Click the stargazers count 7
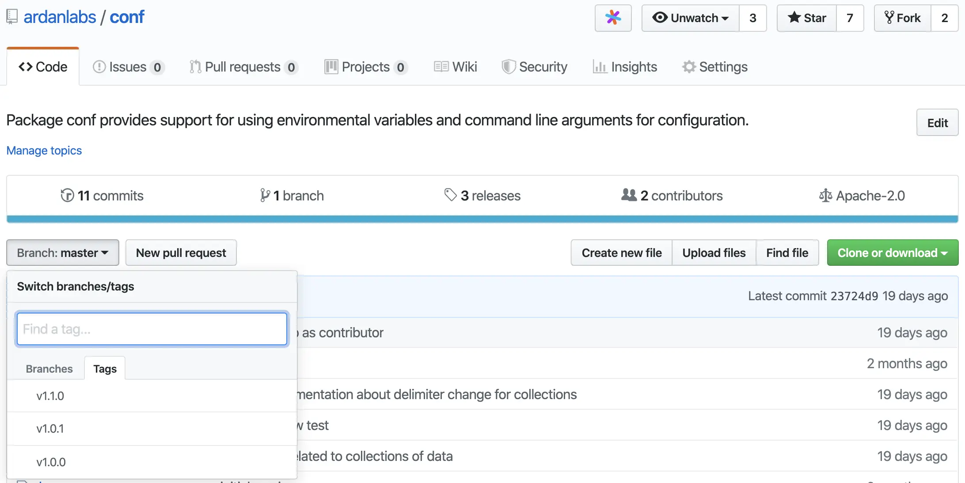This screenshot has height=483, width=965. click(x=850, y=18)
